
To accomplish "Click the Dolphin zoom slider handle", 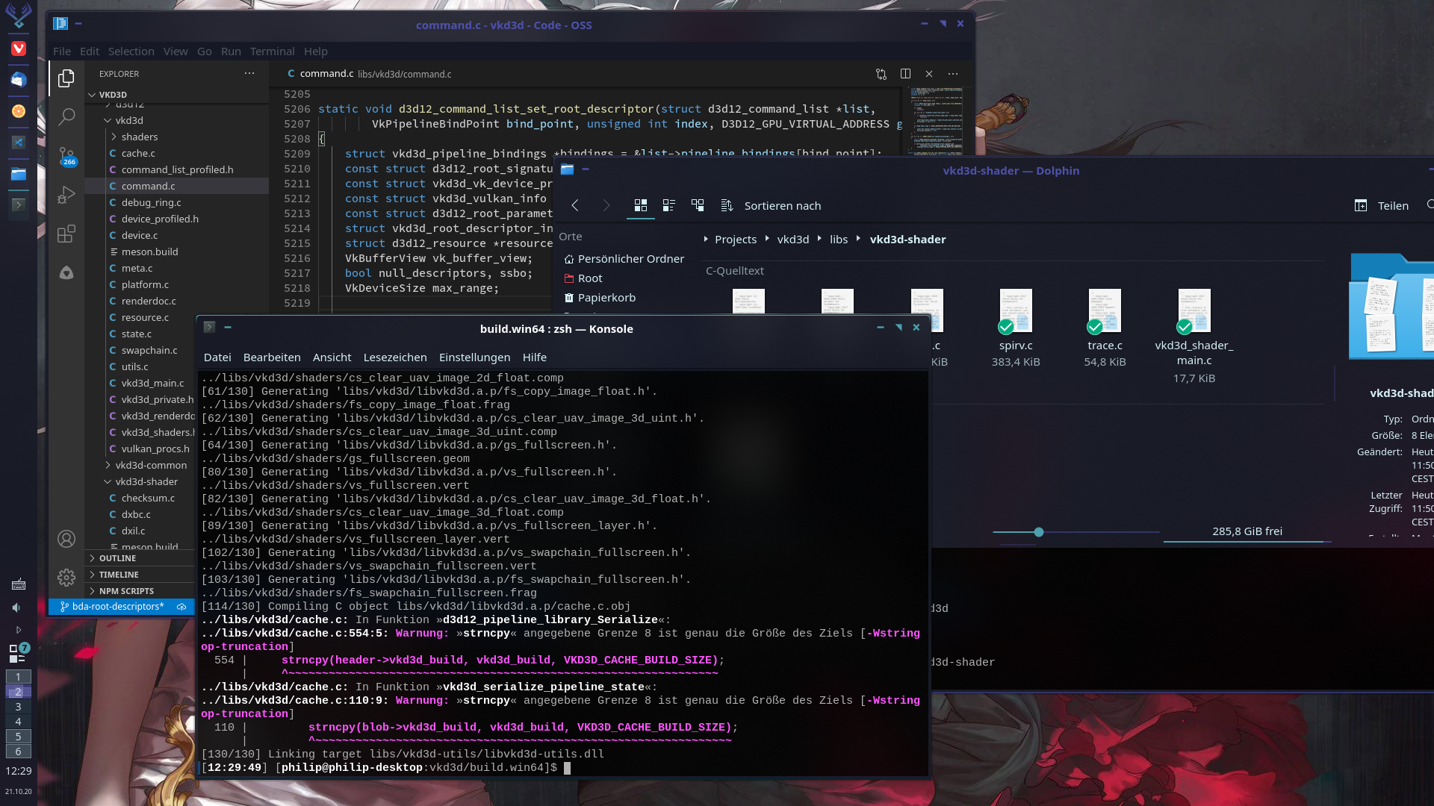I will point(1039,532).
